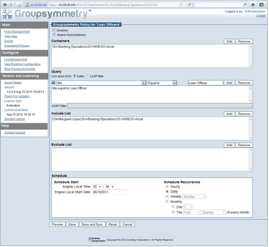Image resolution: width=269 pixels, height=247 pixels.
Task: Open Policy Management link
Action: click(x=17, y=31)
